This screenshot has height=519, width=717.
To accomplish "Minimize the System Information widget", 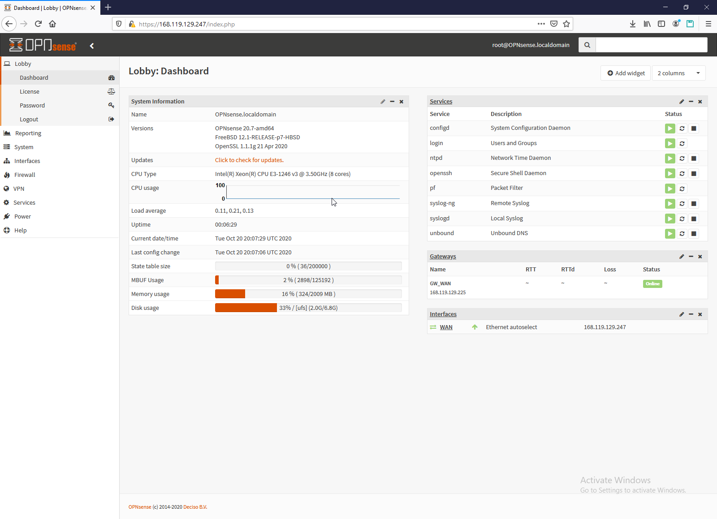I will (392, 102).
